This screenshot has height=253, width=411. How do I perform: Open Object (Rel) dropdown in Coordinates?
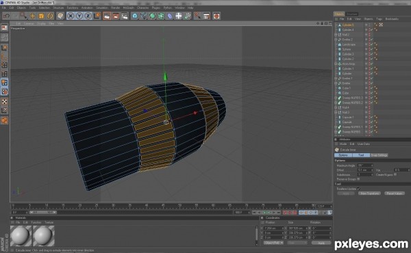coord(273,243)
